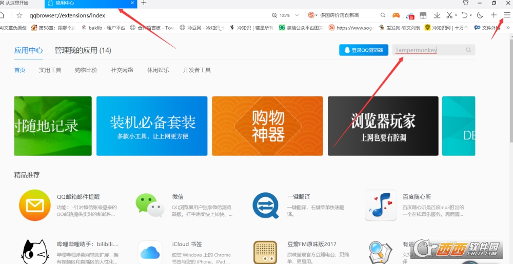Go to home page icon
The height and width of the screenshot is (264, 513).
(2, 15)
